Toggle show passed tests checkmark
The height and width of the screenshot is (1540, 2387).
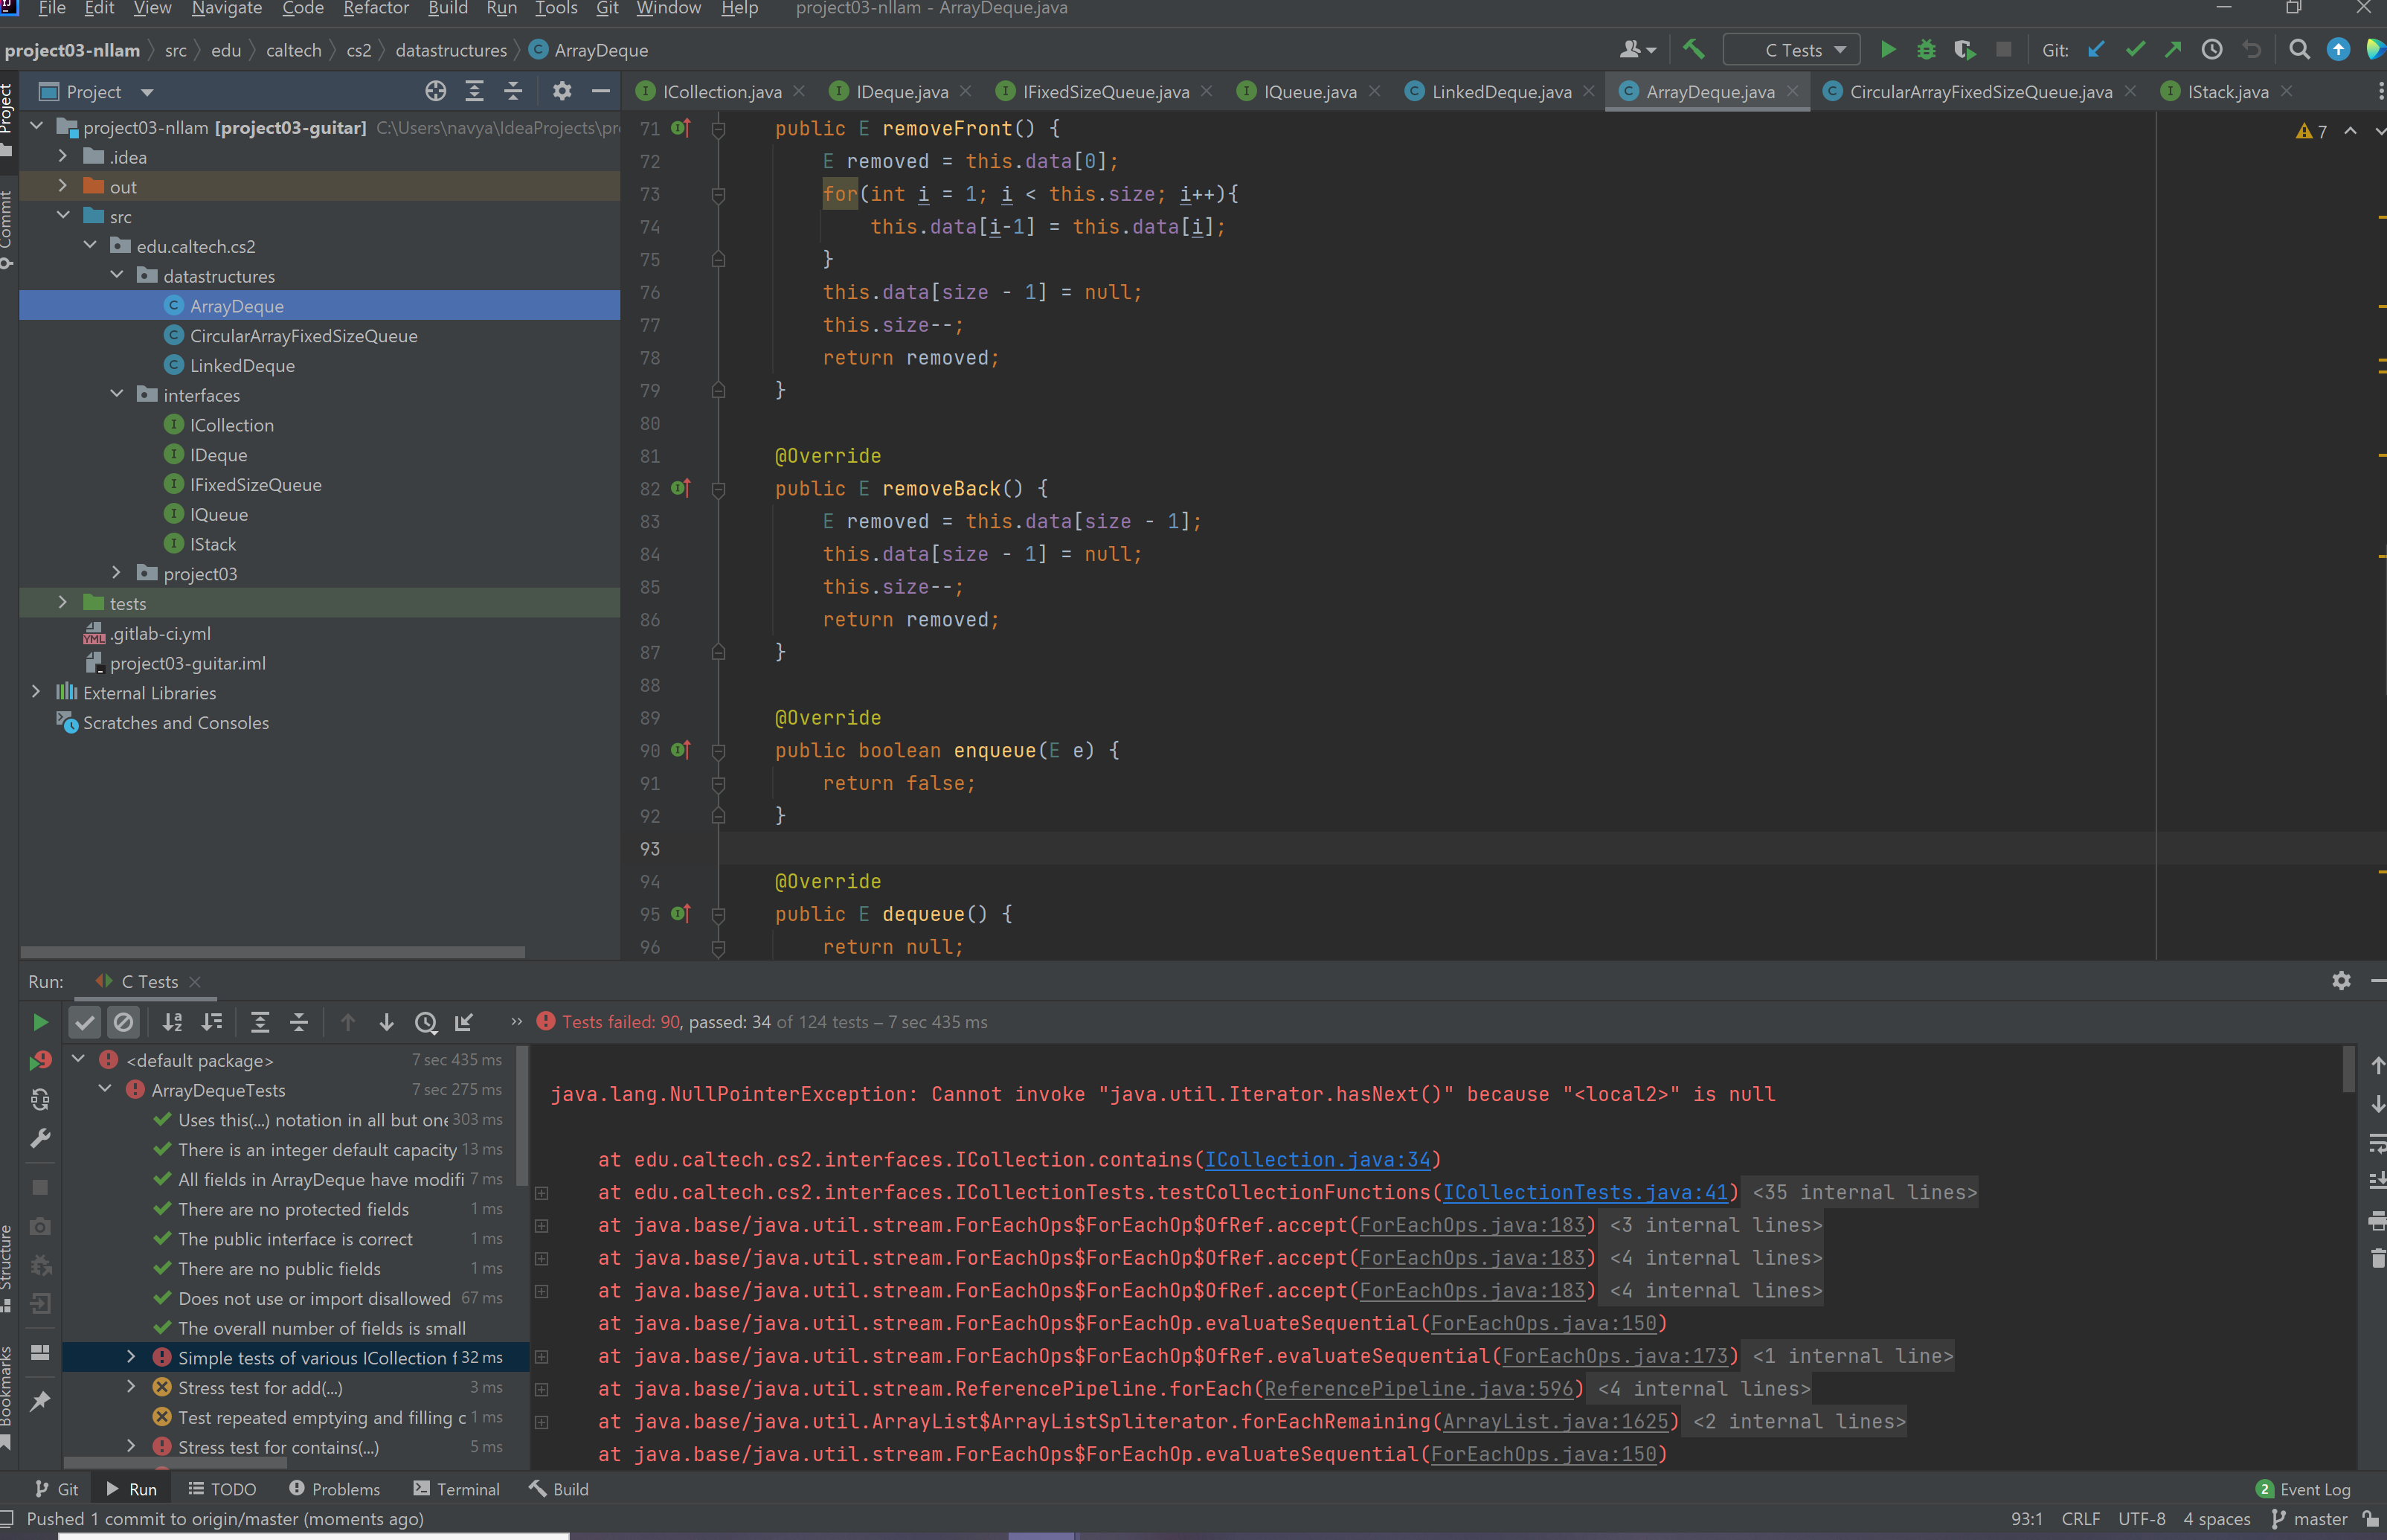[x=85, y=1022]
